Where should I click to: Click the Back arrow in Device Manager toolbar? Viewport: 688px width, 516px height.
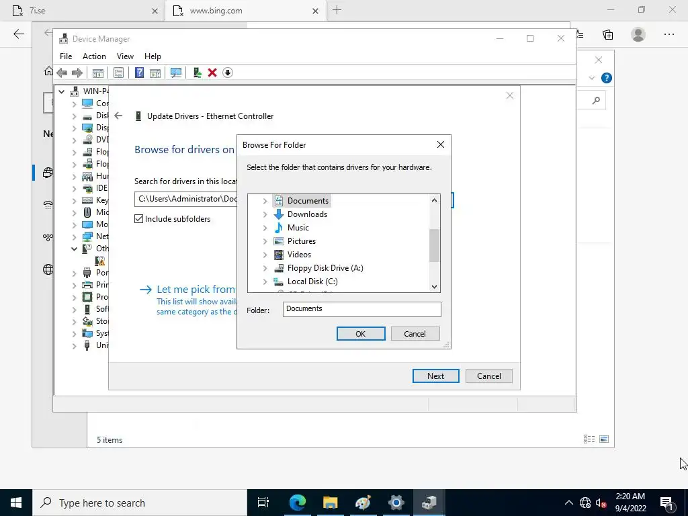tap(62, 73)
